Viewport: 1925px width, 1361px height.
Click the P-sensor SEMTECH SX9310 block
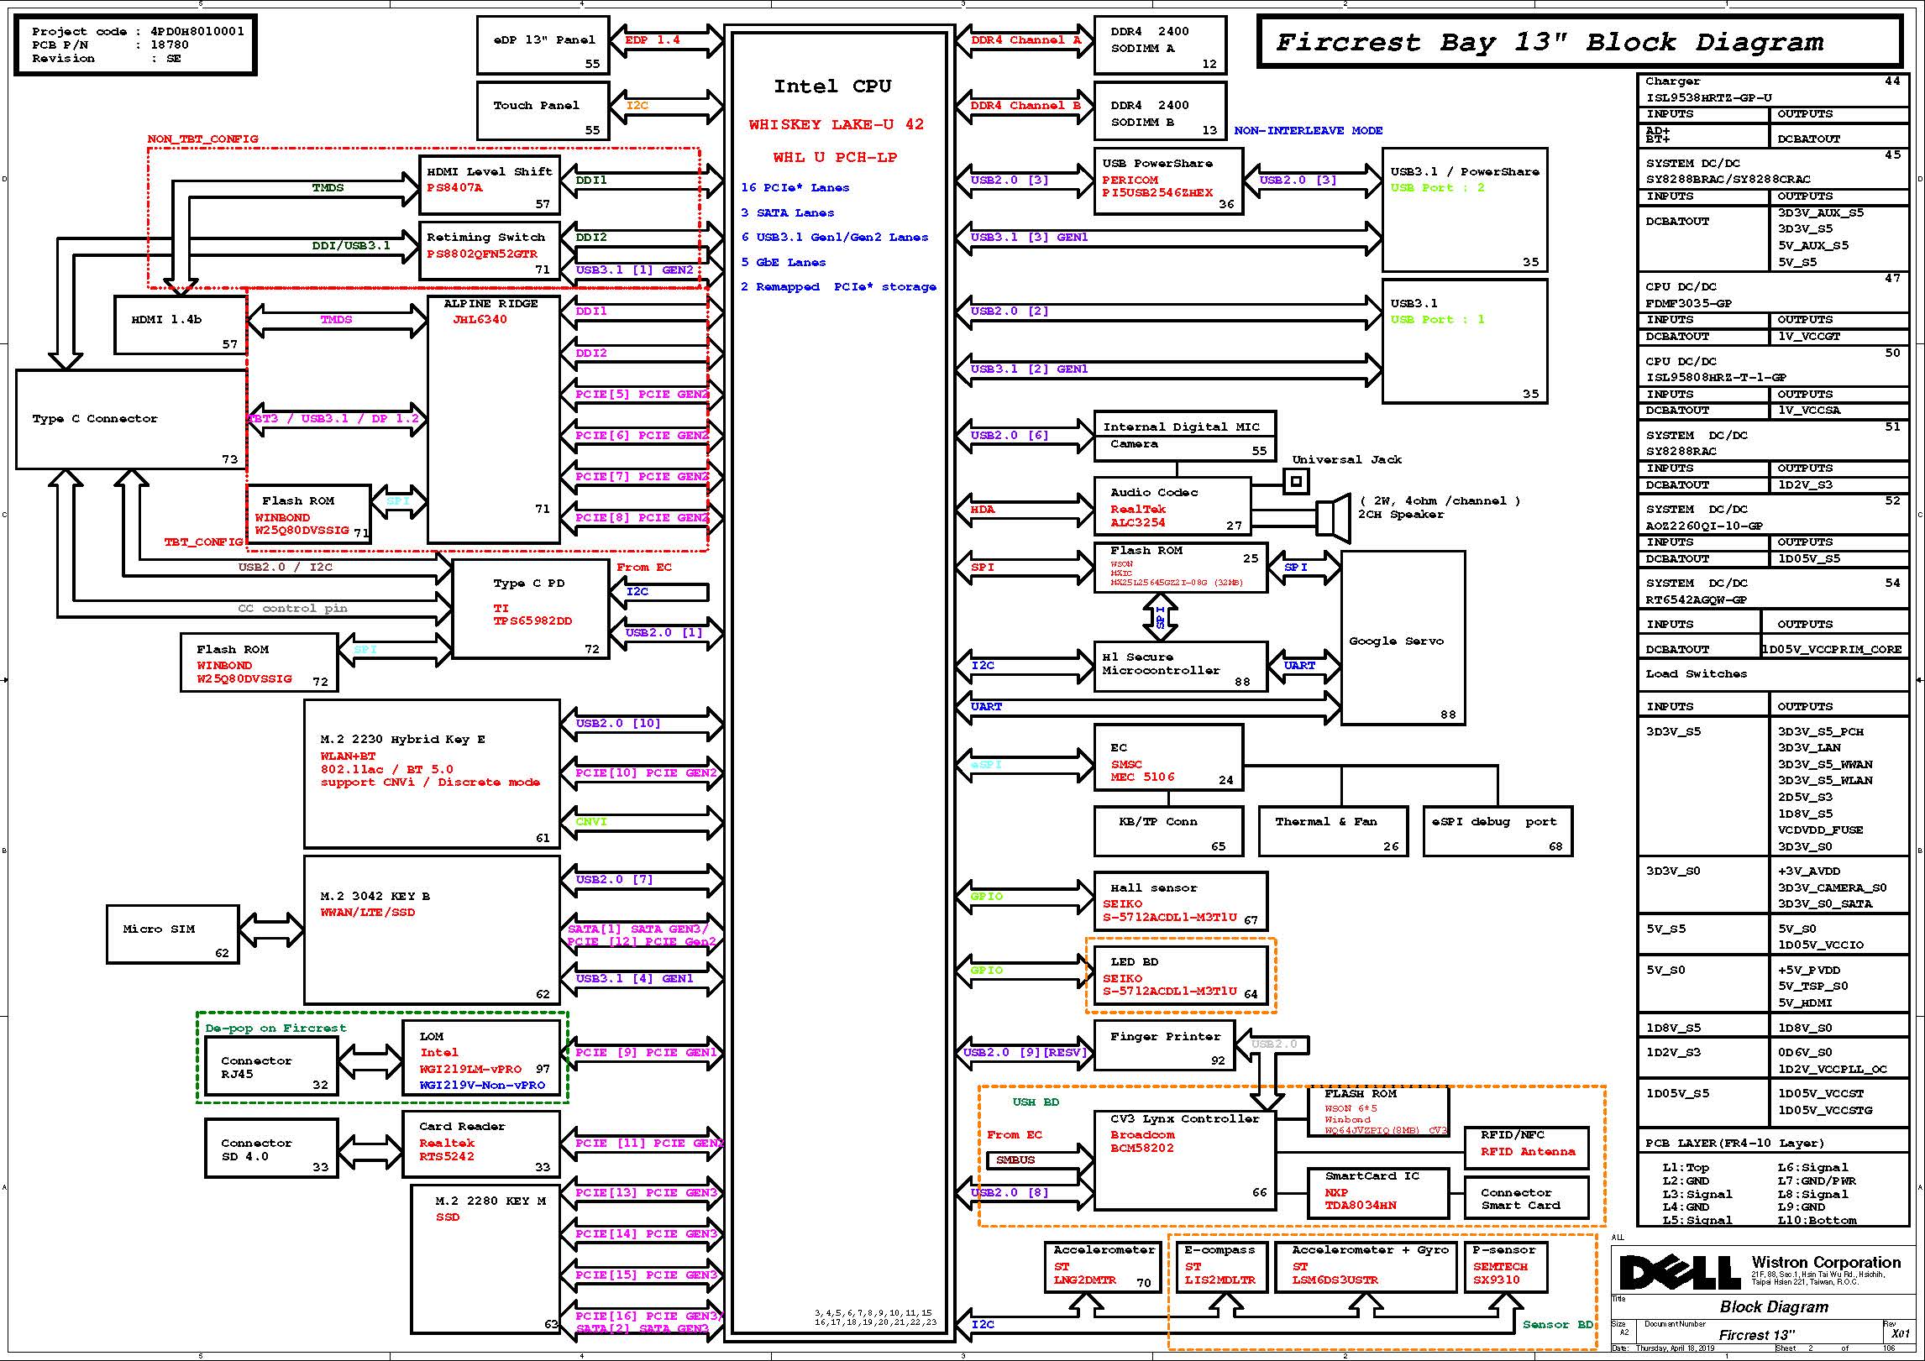(x=1506, y=1267)
